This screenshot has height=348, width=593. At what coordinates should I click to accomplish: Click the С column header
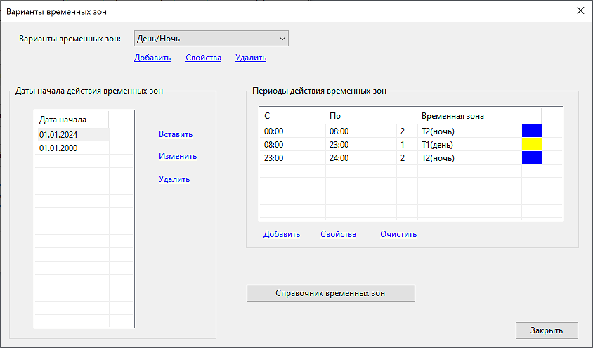[292, 116]
